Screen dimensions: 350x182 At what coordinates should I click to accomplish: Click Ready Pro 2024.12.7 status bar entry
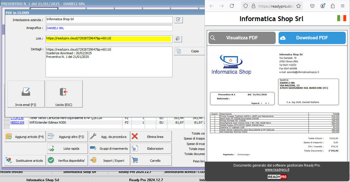[x=146, y=180]
